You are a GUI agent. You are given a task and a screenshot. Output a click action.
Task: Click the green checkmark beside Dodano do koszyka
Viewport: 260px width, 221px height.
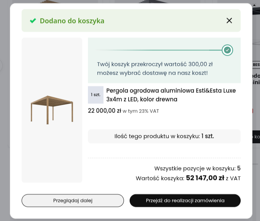pyautogui.click(x=33, y=21)
